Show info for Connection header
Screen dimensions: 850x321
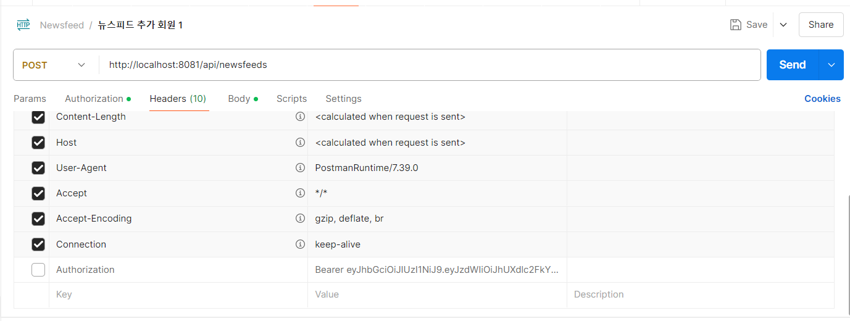pos(300,244)
